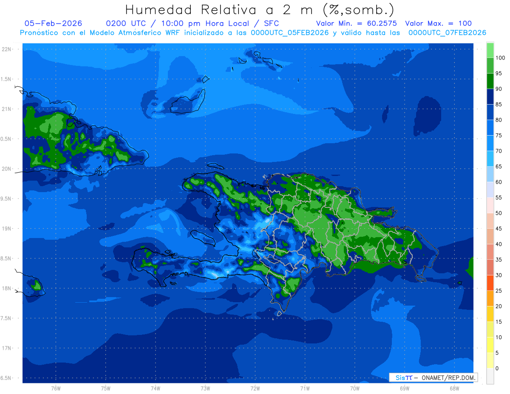Click the legend value "100"

pos(500,58)
